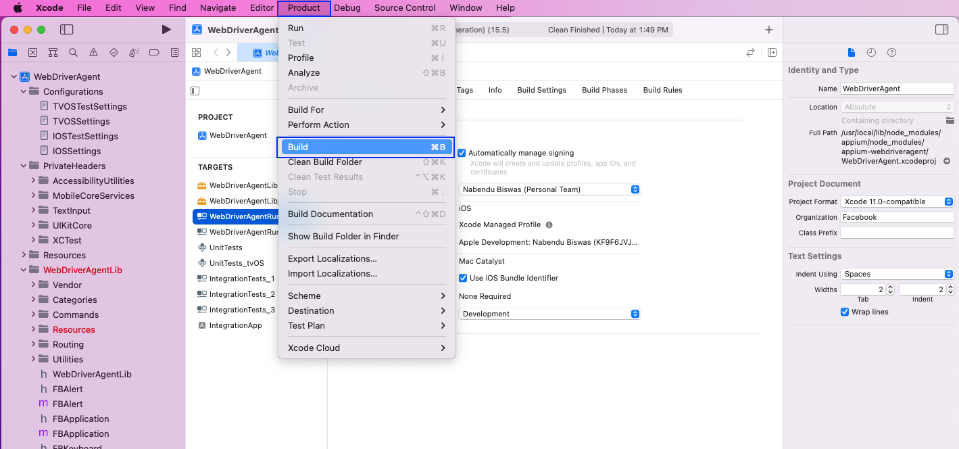Click the plus button in toolbar
Viewport: 959px width, 449px height.
[x=769, y=30]
